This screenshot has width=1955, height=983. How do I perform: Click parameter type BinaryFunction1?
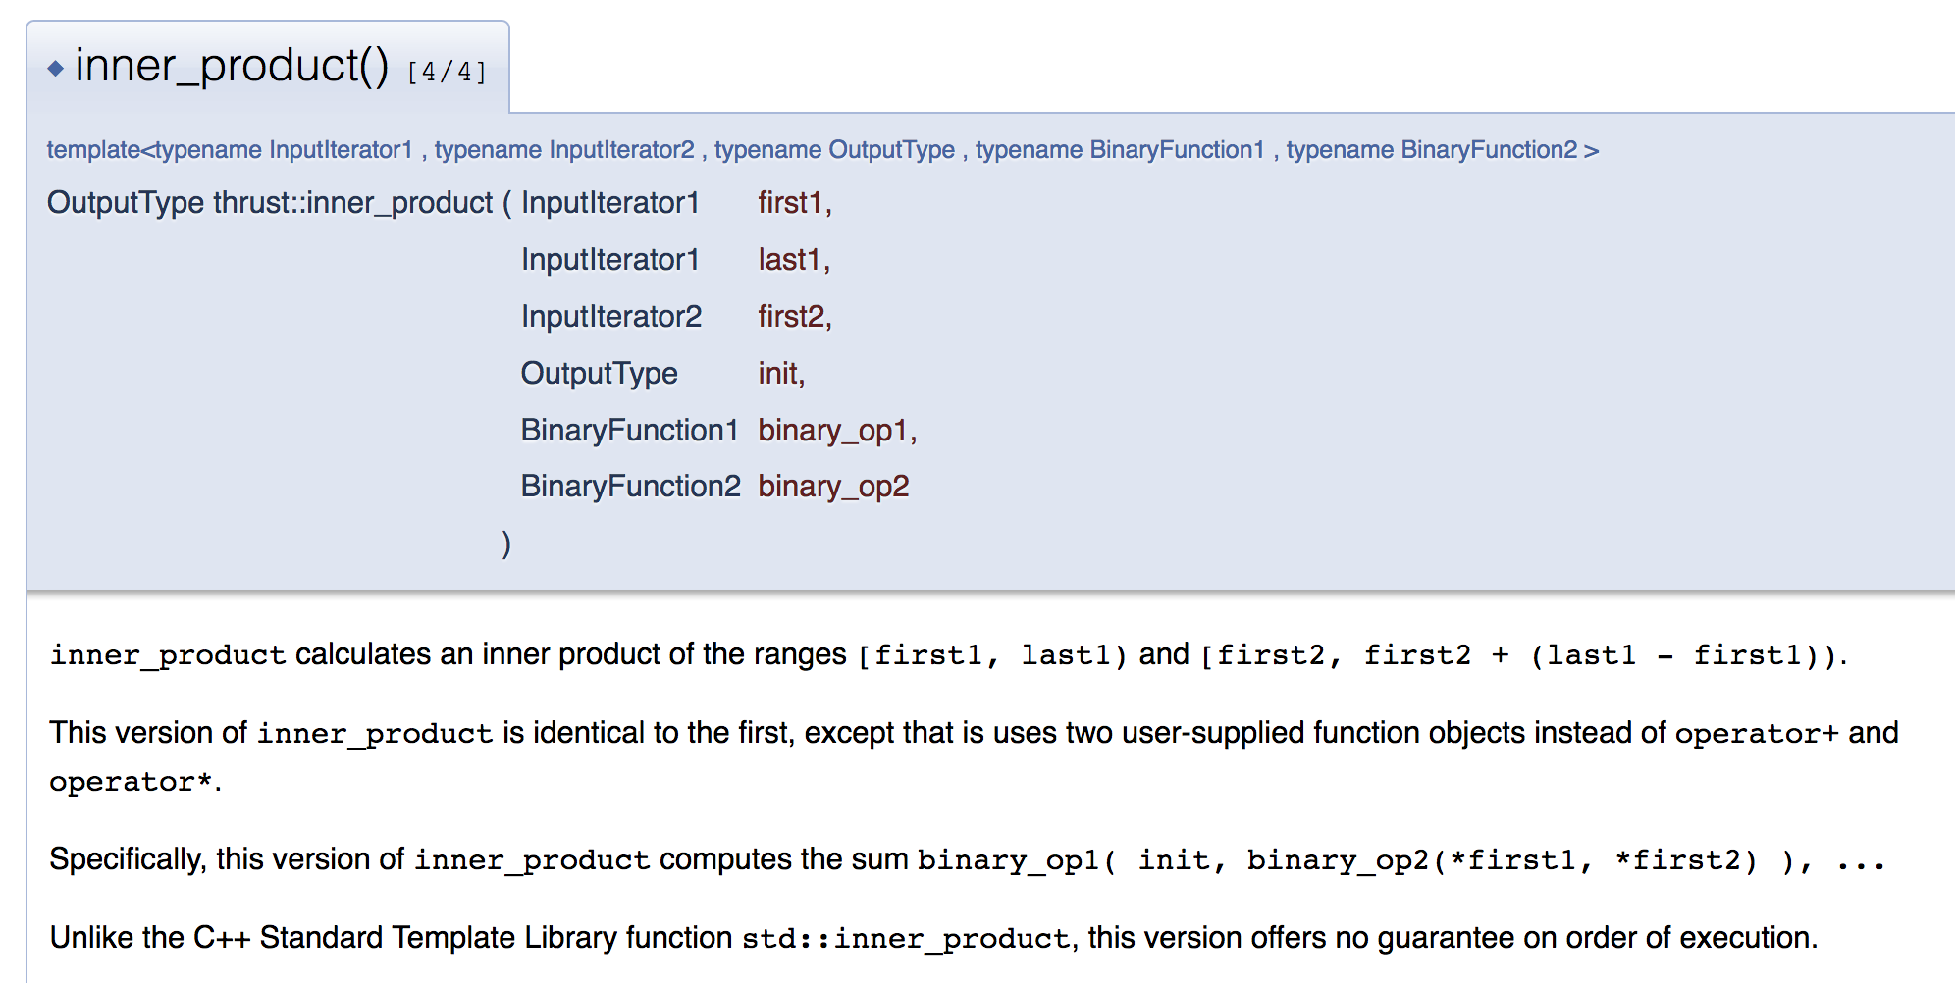coord(629,431)
